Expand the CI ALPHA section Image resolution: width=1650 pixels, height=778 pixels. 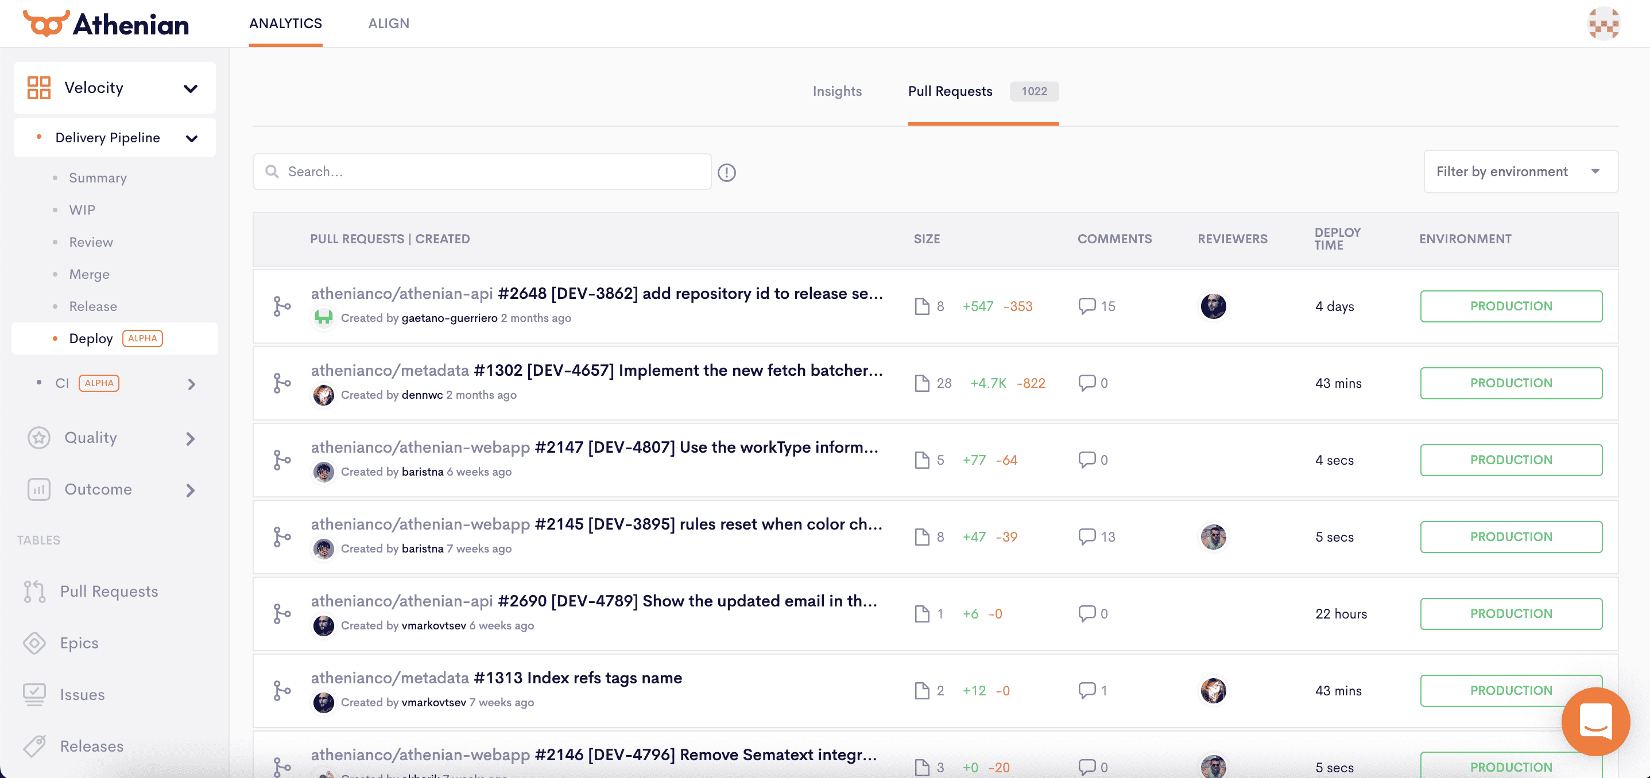coord(192,384)
